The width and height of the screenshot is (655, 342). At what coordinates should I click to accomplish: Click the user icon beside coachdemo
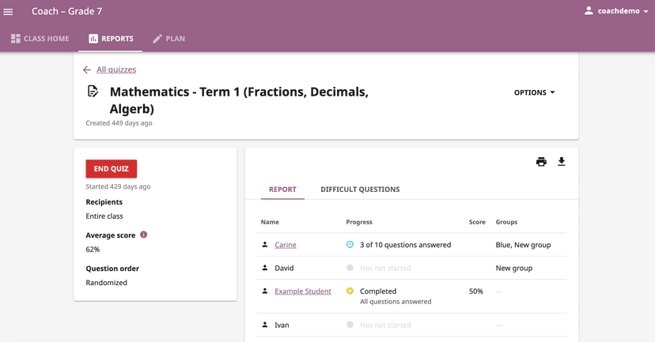pos(589,11)
